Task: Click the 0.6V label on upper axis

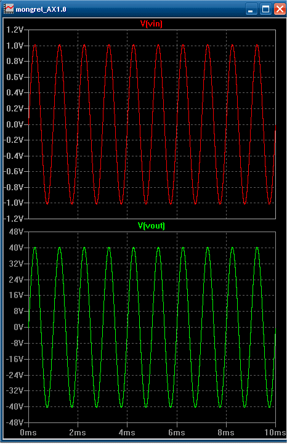Action: [15, 77]
